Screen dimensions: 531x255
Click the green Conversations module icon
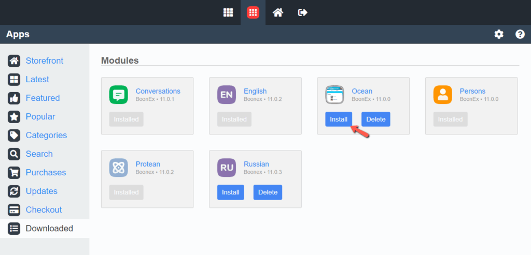click(119, 95)
